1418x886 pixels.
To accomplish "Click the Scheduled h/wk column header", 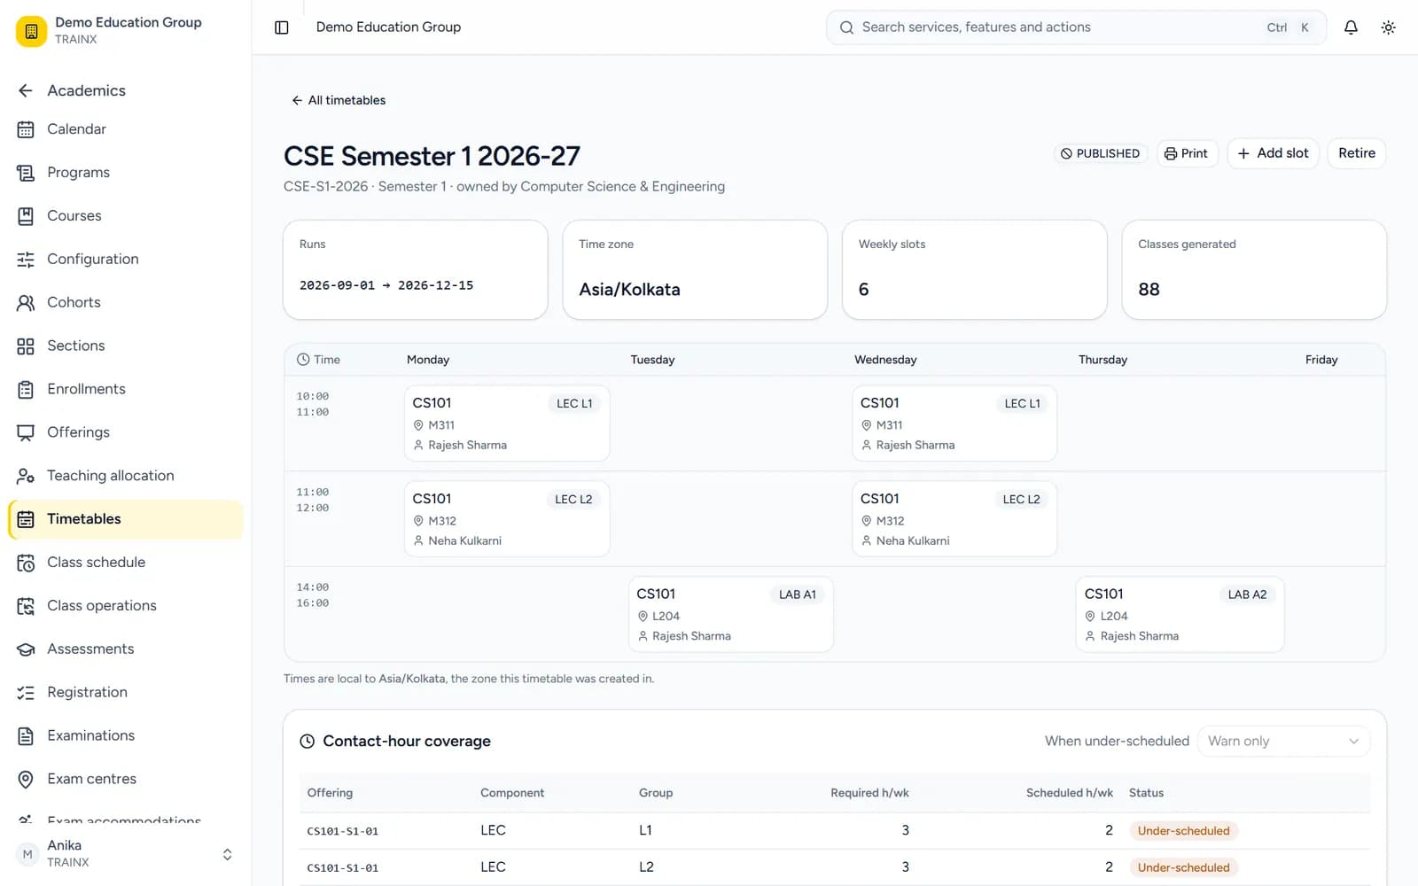I will [x=1069, y=793].
